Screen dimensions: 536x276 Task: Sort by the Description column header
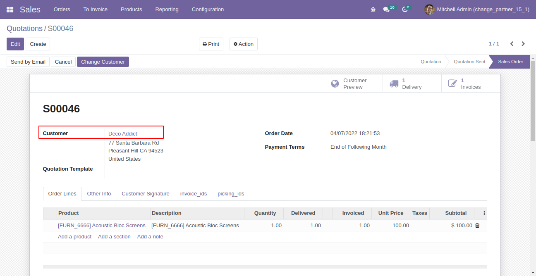coord(197,213)
